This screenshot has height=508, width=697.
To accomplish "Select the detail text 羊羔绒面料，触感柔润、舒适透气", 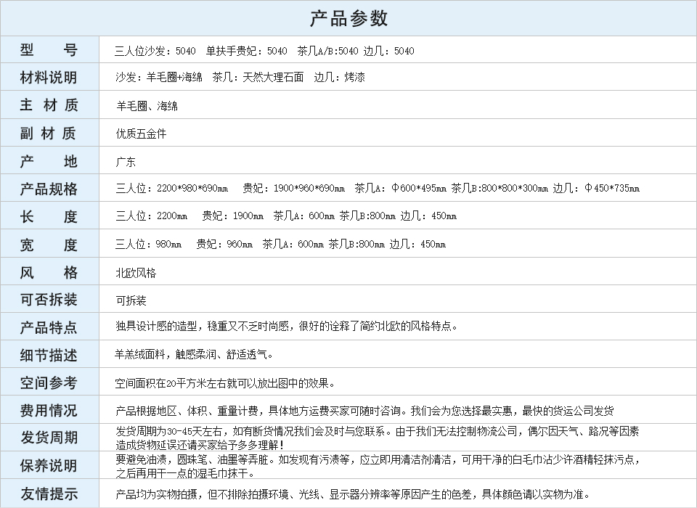I will (x=194, y=354).
